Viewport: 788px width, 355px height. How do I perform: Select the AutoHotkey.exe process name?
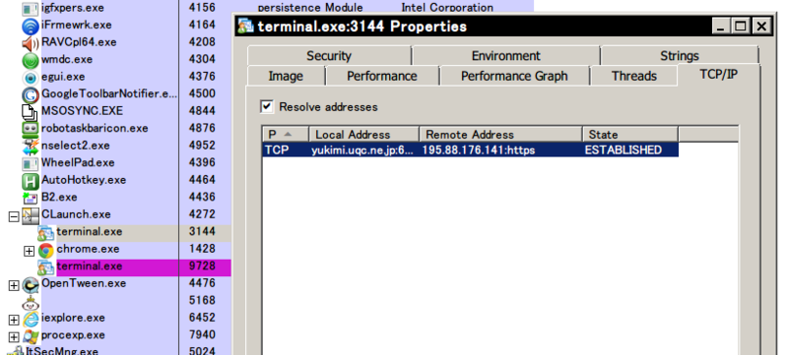84,180
